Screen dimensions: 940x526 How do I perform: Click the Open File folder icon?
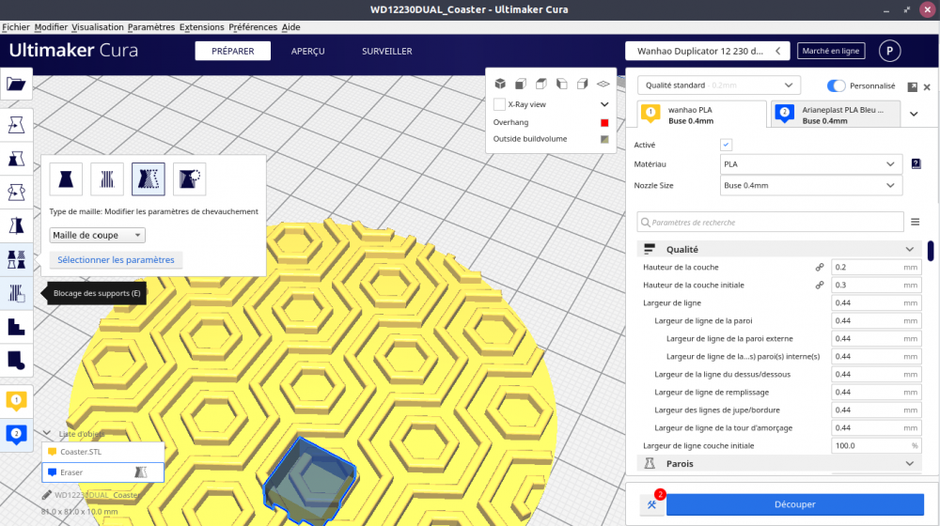(x=16, y=84)
